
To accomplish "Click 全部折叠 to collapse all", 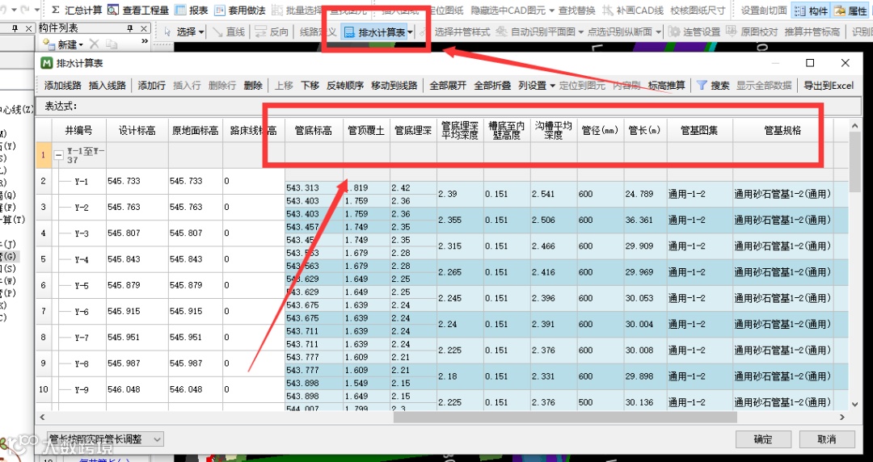I will coord(492,85).
